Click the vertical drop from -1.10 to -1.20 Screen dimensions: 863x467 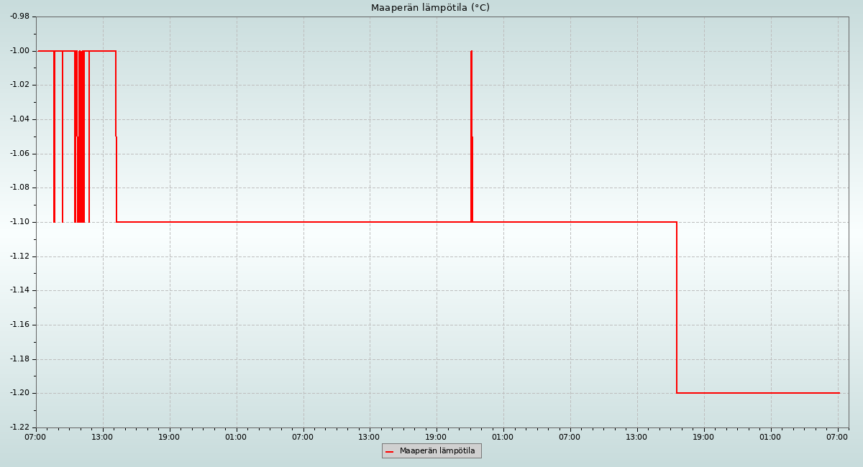[x=677, y=308]
